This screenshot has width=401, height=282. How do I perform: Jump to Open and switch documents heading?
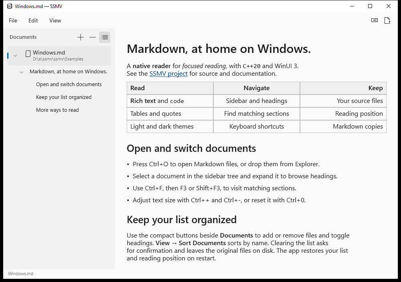click(x=69, y=84)
